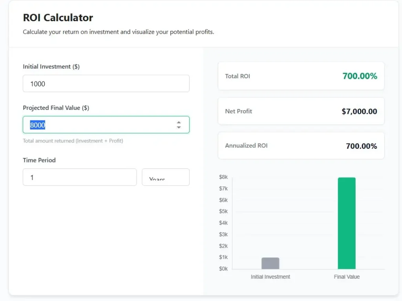Focus the Projected Final Value input
Viewport: 402px width, 301px height.
pos(98,125)
